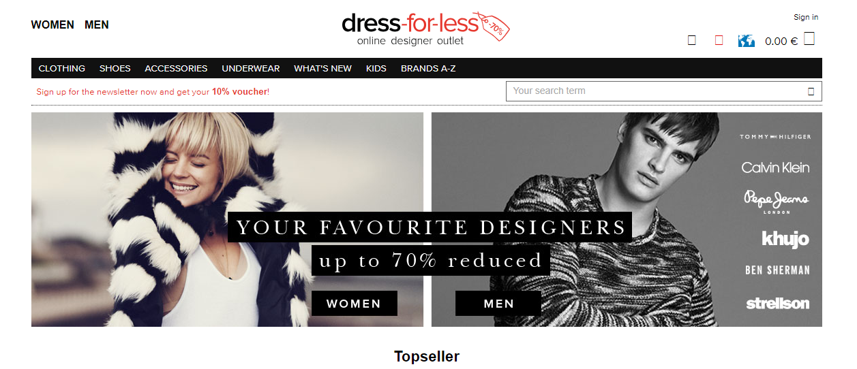Click the khujo brand logo

[785, 238]
